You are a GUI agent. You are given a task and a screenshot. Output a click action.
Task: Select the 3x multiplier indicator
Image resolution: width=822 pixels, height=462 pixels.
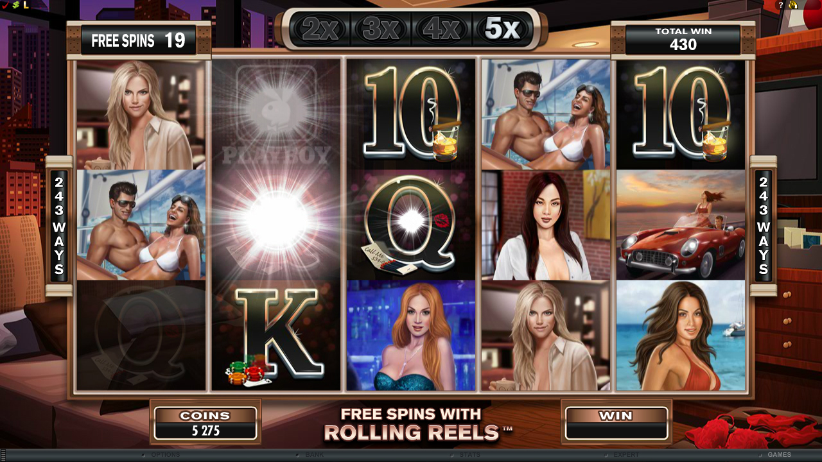point(380,28)
